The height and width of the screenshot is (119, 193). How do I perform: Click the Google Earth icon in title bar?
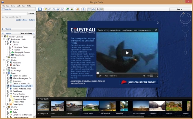coord(2,2)
